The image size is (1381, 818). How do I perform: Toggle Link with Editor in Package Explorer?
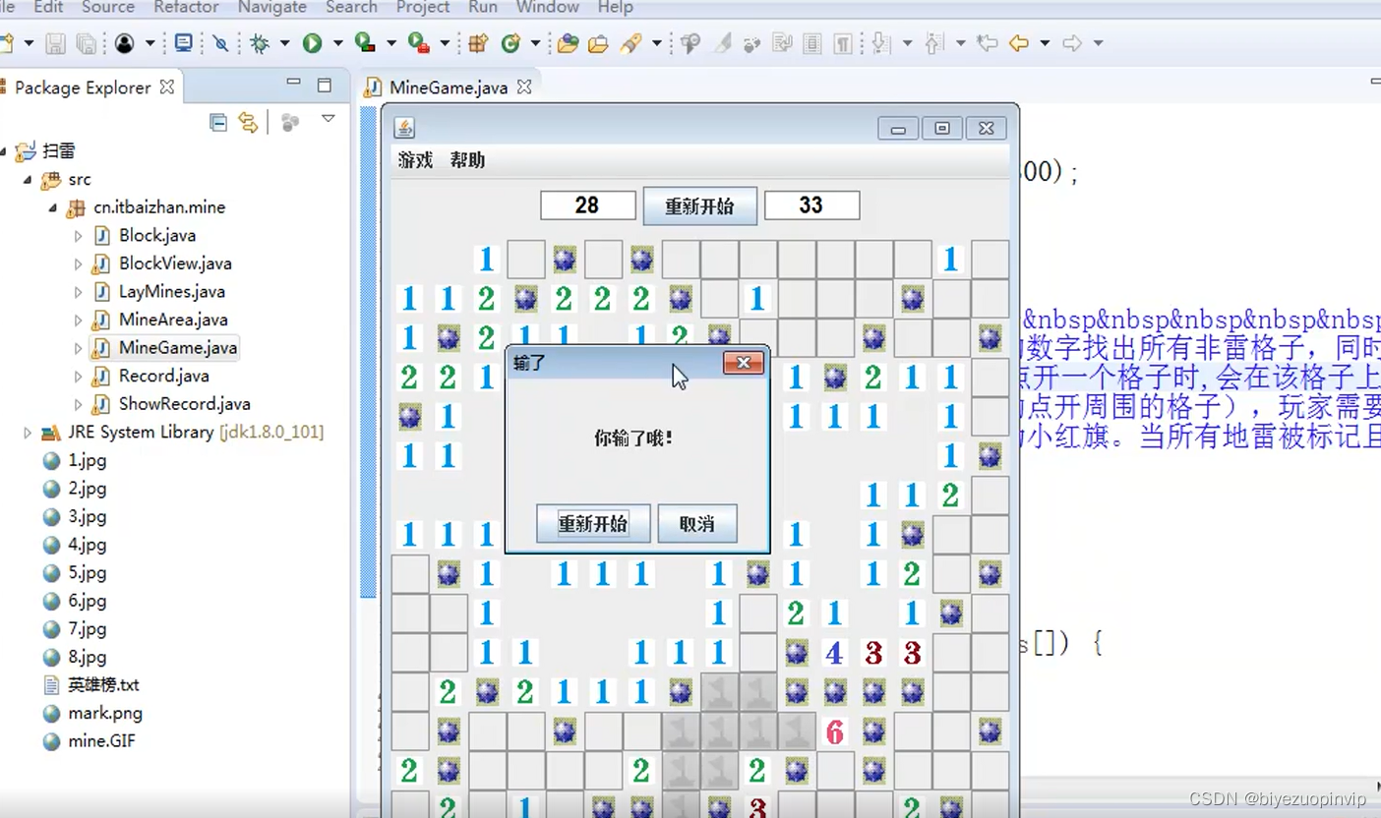(248, 122)
